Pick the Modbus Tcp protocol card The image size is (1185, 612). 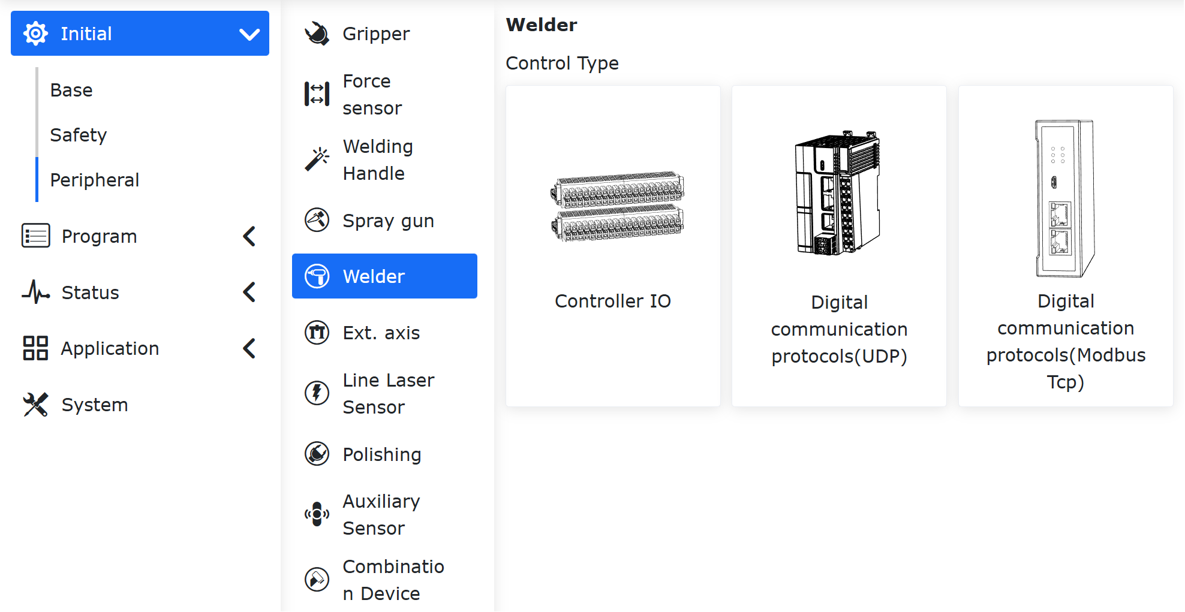pyautogui.click(x=1066, y=246)
